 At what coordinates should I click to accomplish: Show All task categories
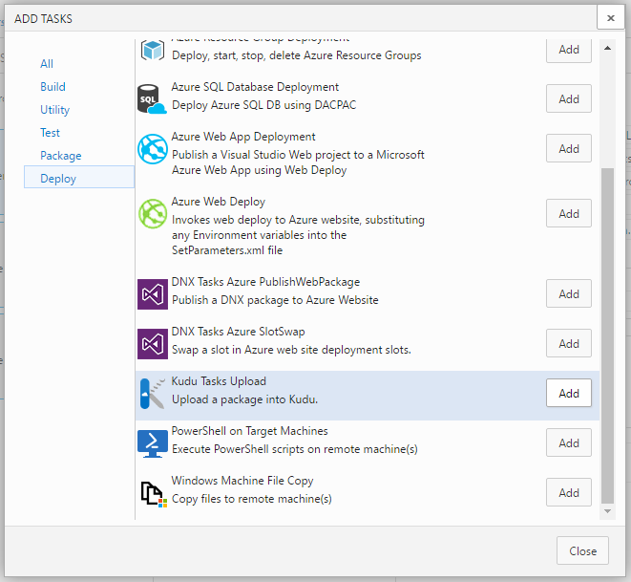pos(47,64)
